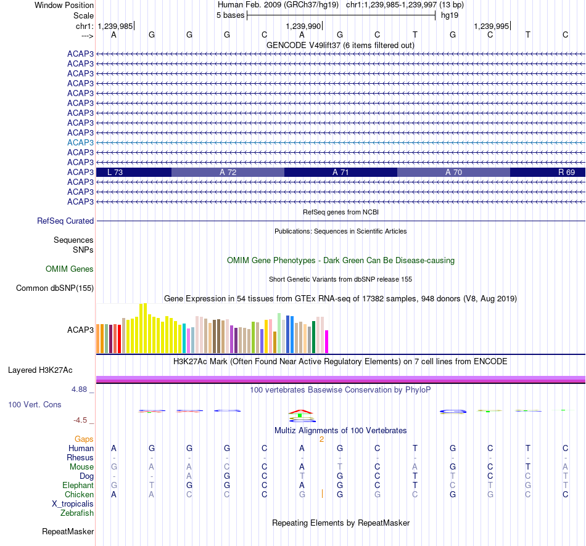586x546 pixels.
Task: Select the R 69 codon block
Action: tap(548, 172)
